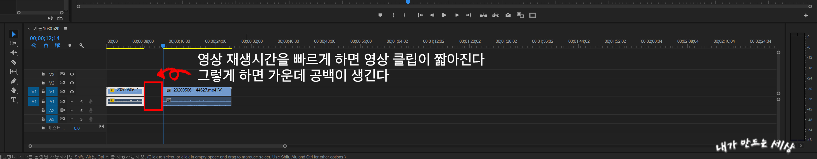Click the 00;00;12;14 playhead timecode
Screen dimensions: 817x159
point(45,38)
